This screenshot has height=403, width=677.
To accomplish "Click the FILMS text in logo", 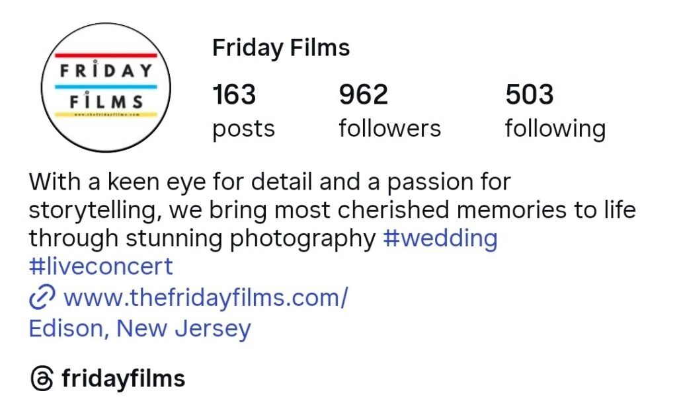I will click(x=106, y=102).
